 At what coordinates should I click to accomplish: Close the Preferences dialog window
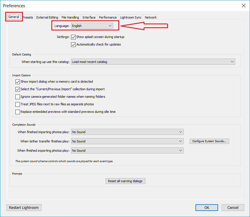243,6
